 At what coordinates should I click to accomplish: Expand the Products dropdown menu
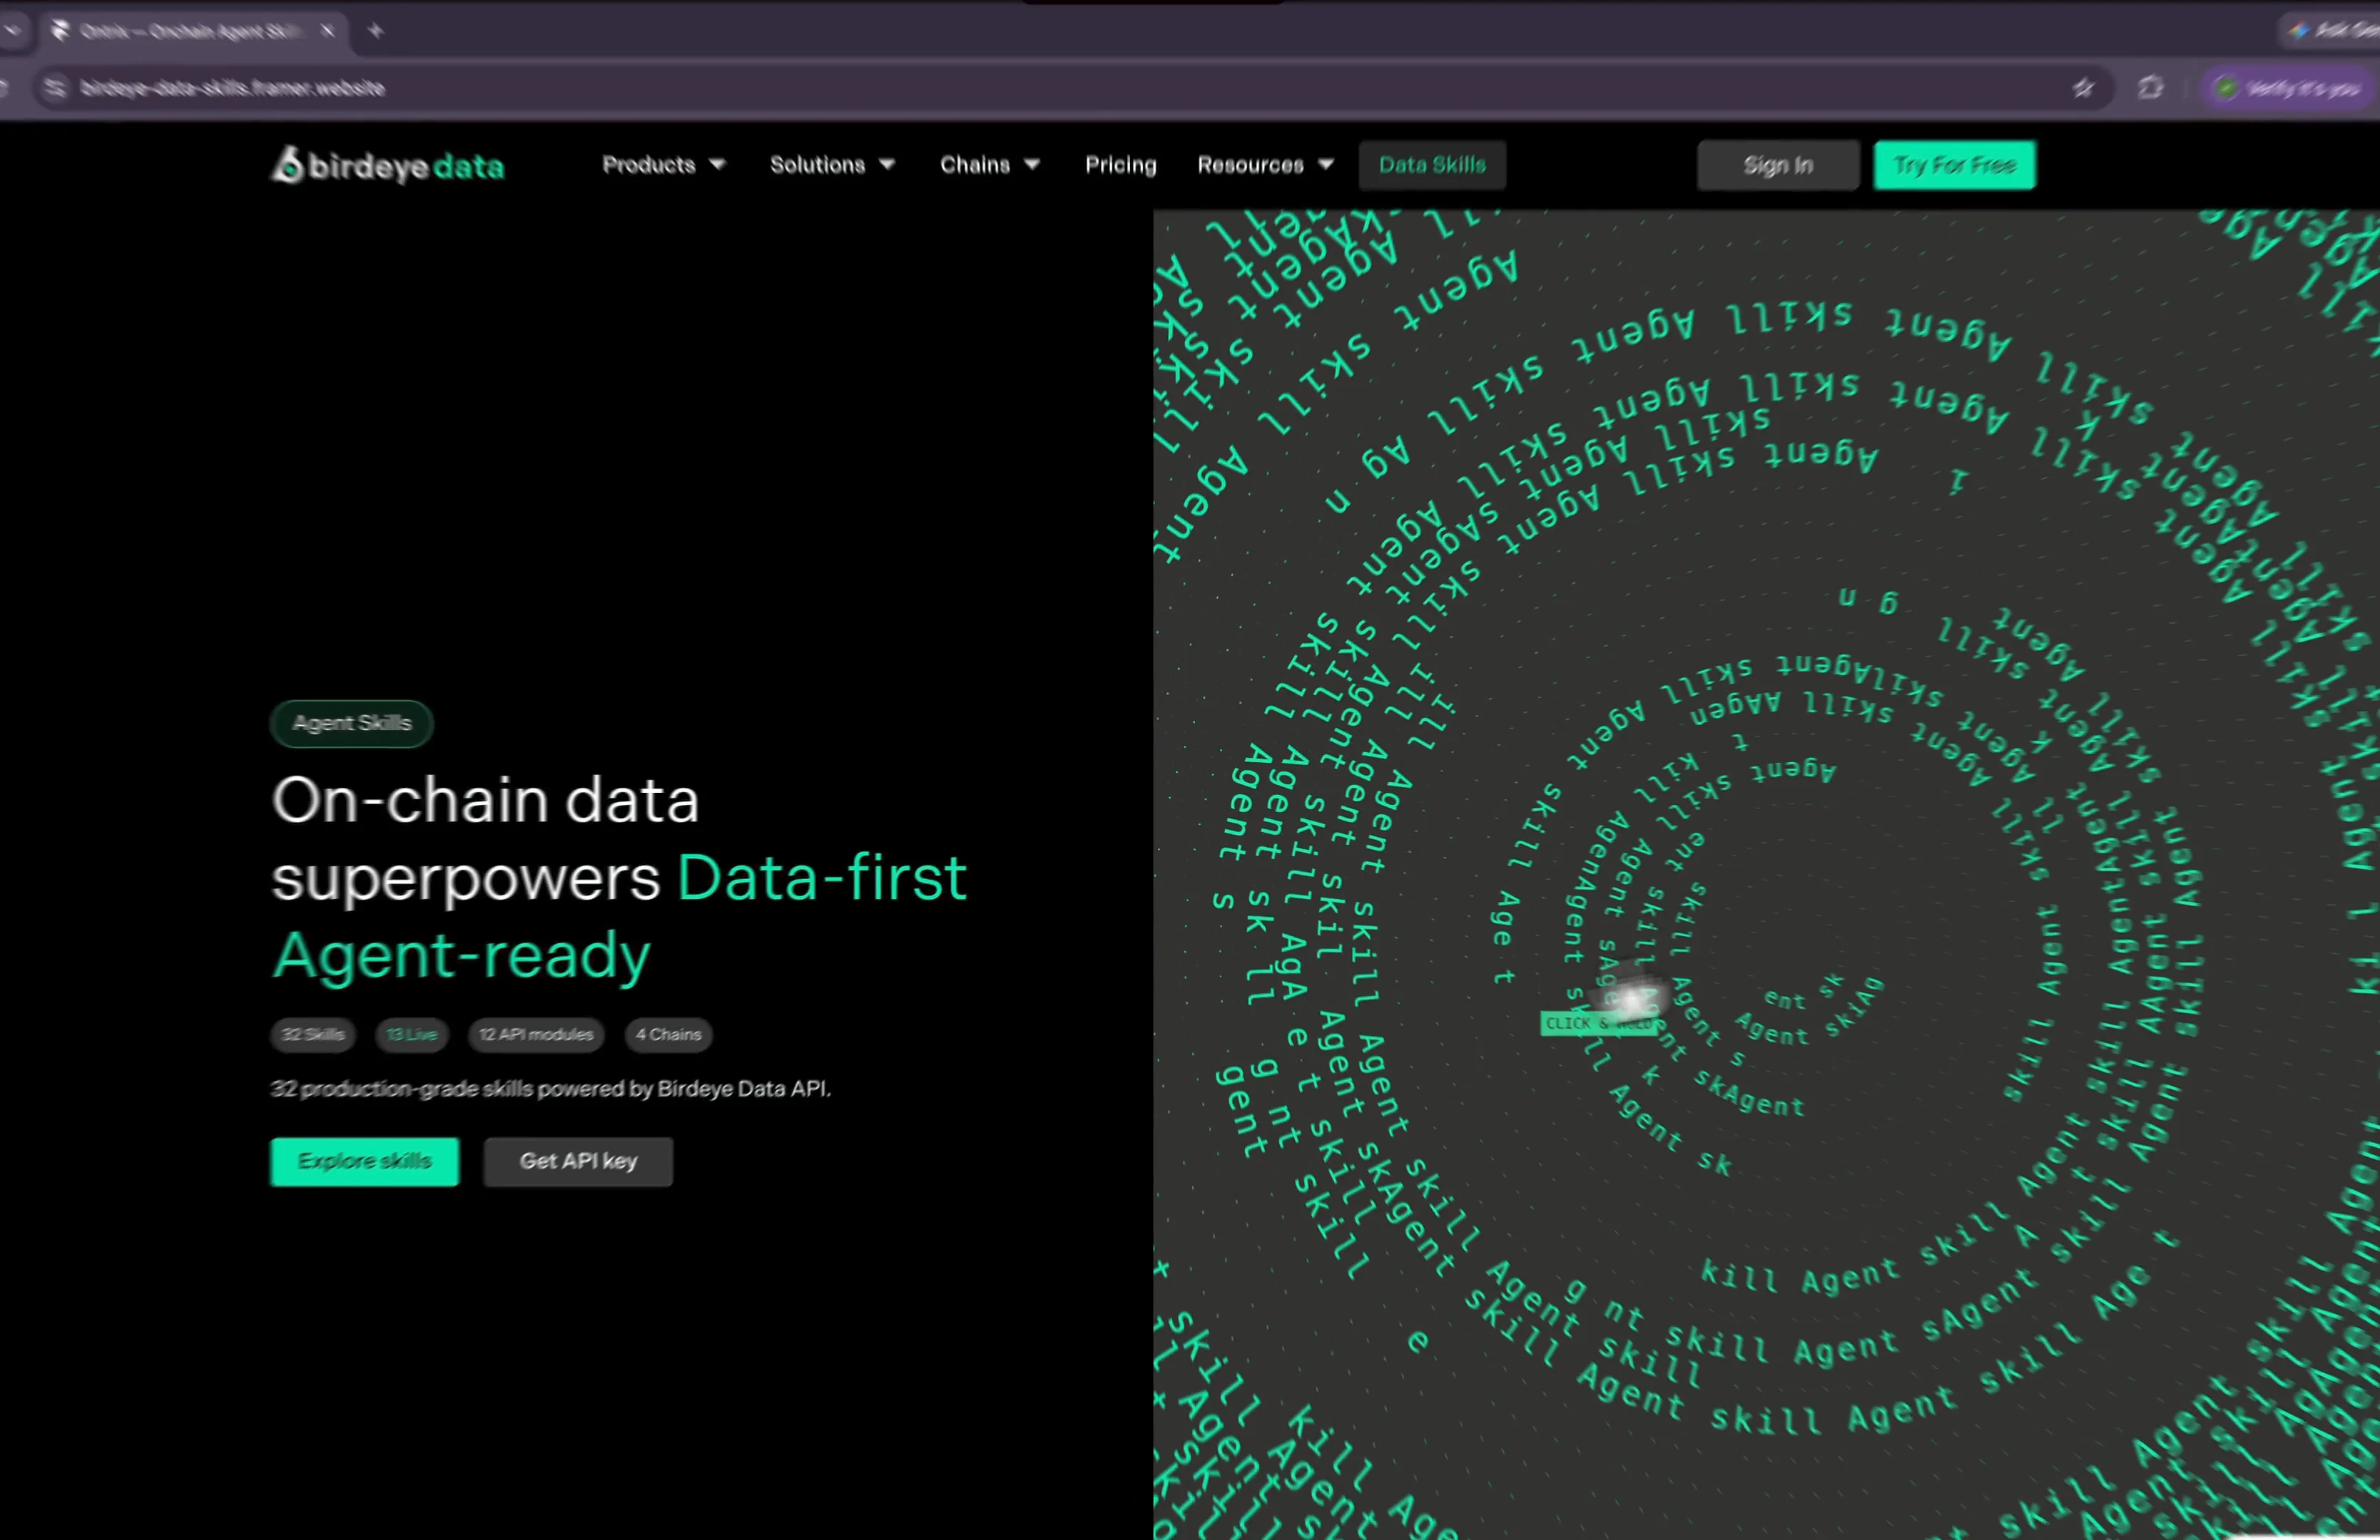(663, 165)
